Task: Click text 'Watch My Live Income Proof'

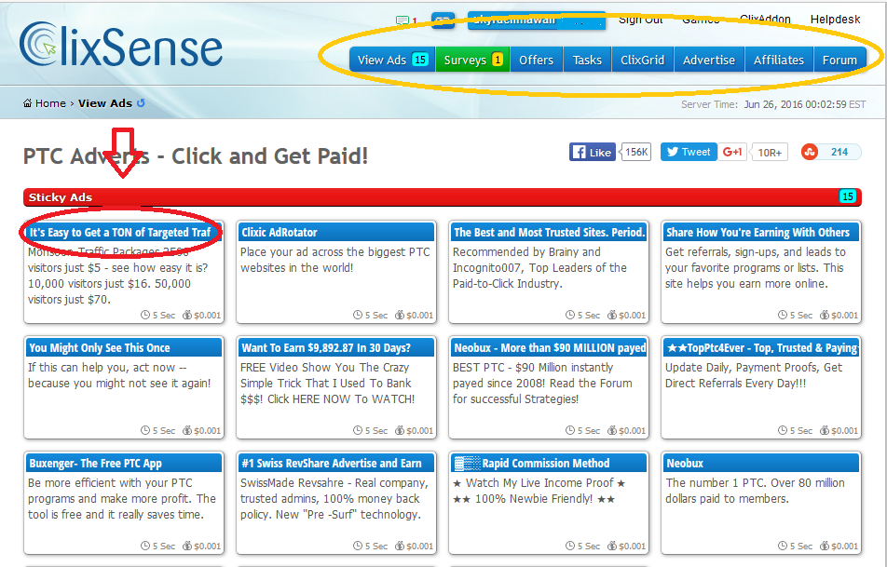Action: click(539, 483)
